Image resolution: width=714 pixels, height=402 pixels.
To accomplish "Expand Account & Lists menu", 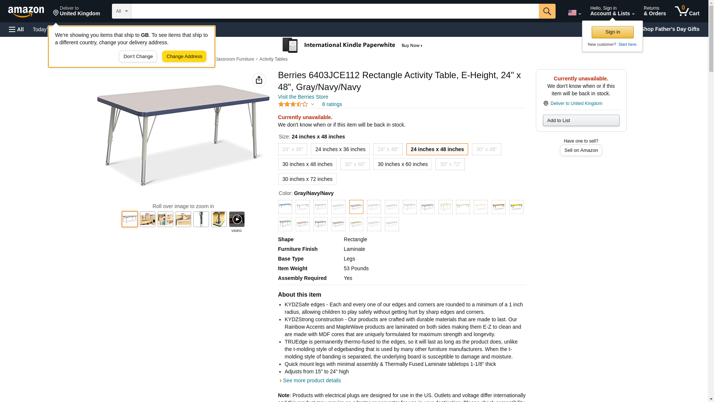I will 612,11.
